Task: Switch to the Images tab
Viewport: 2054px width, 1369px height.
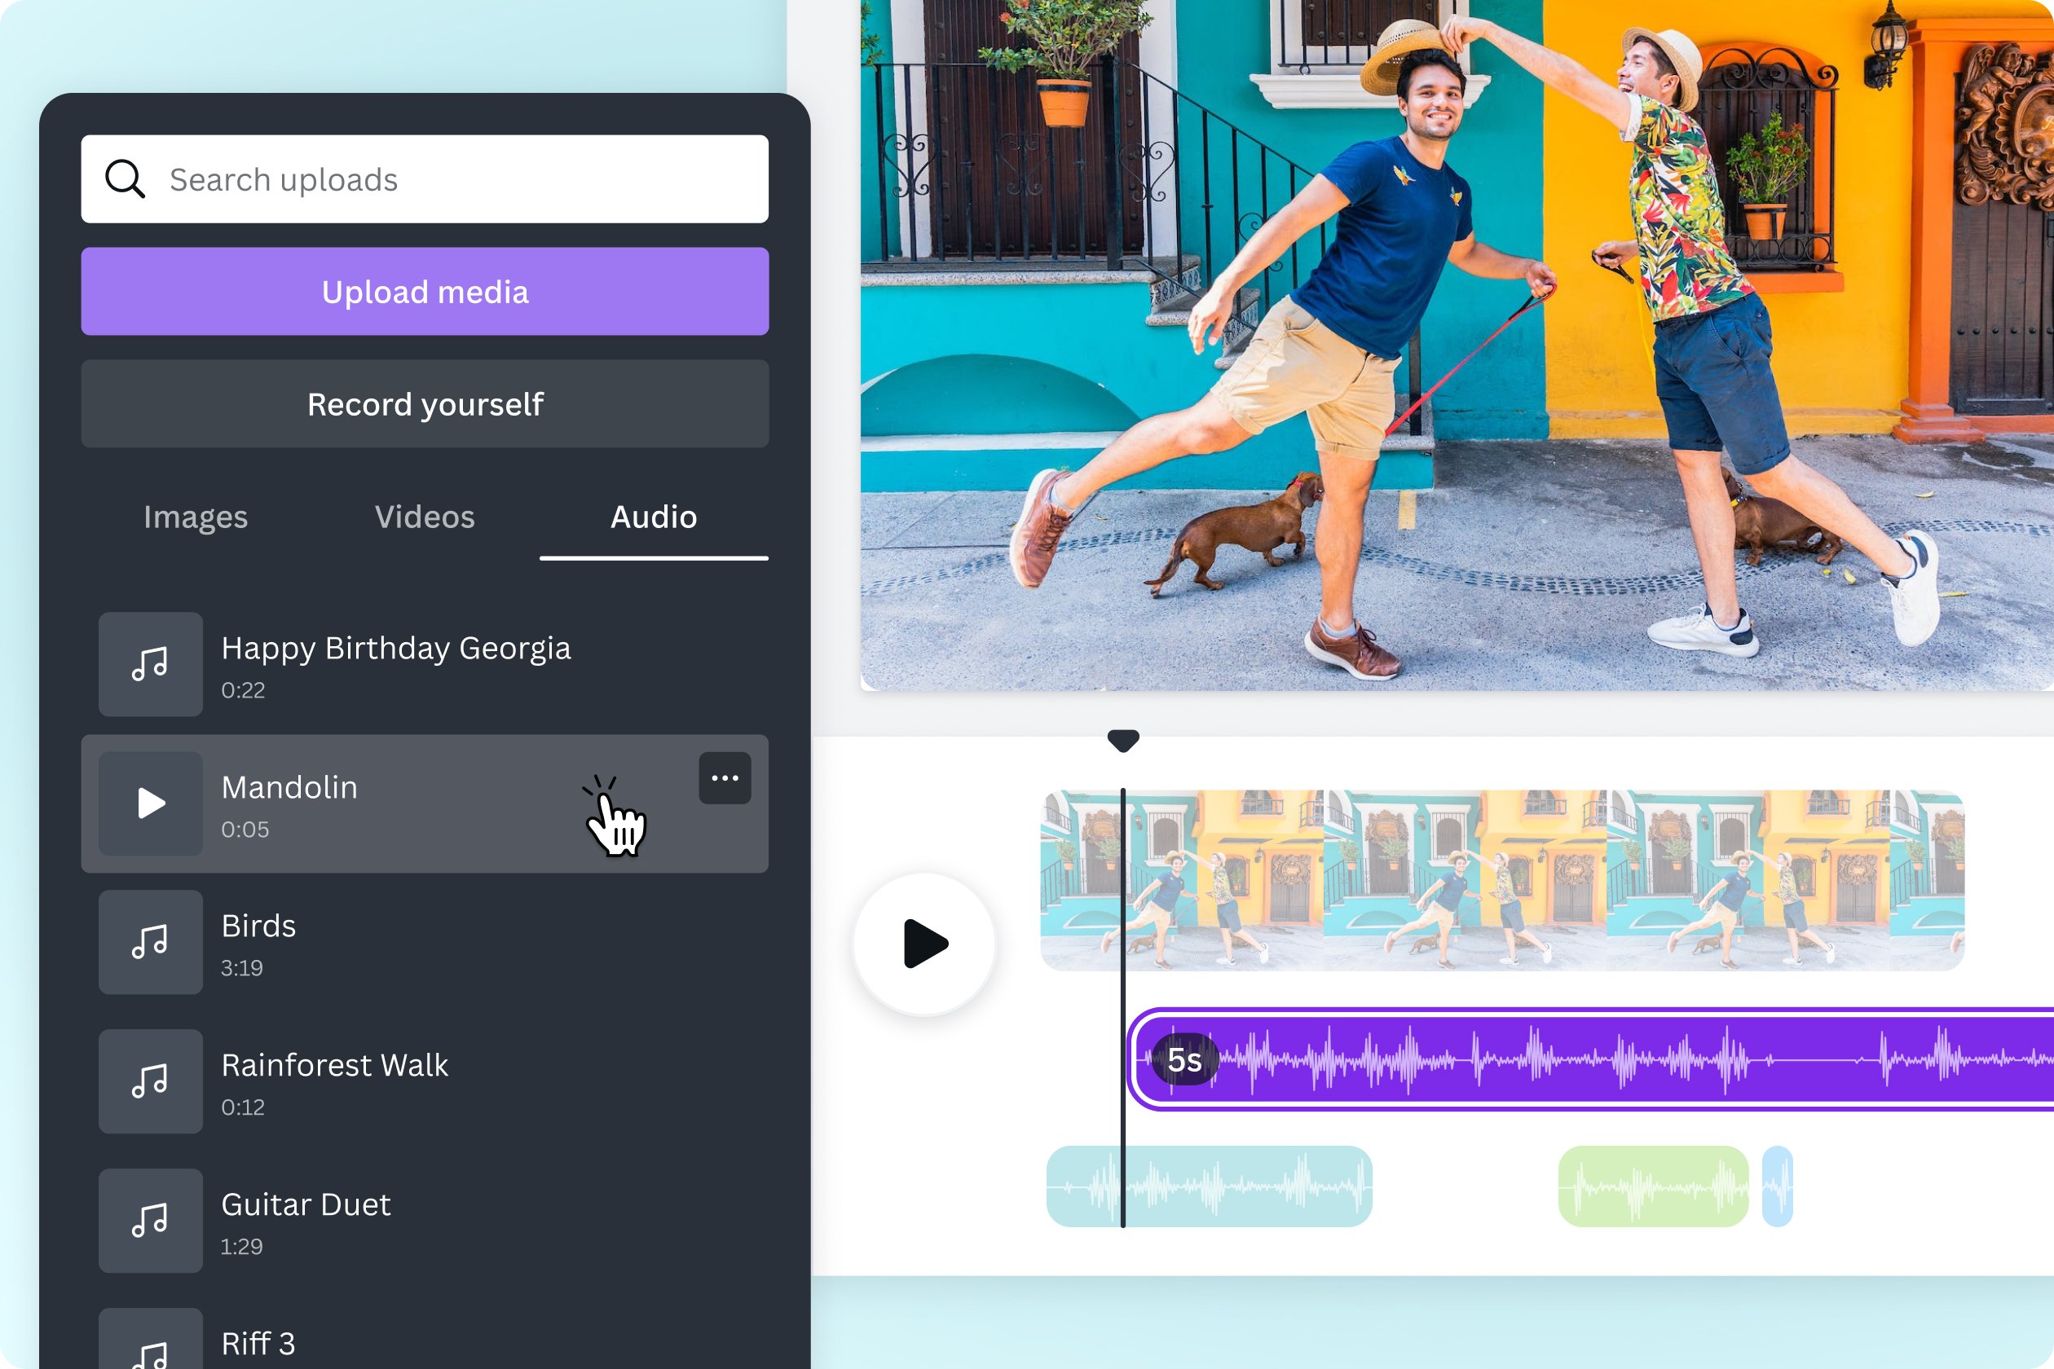Action: click(196, 517)
